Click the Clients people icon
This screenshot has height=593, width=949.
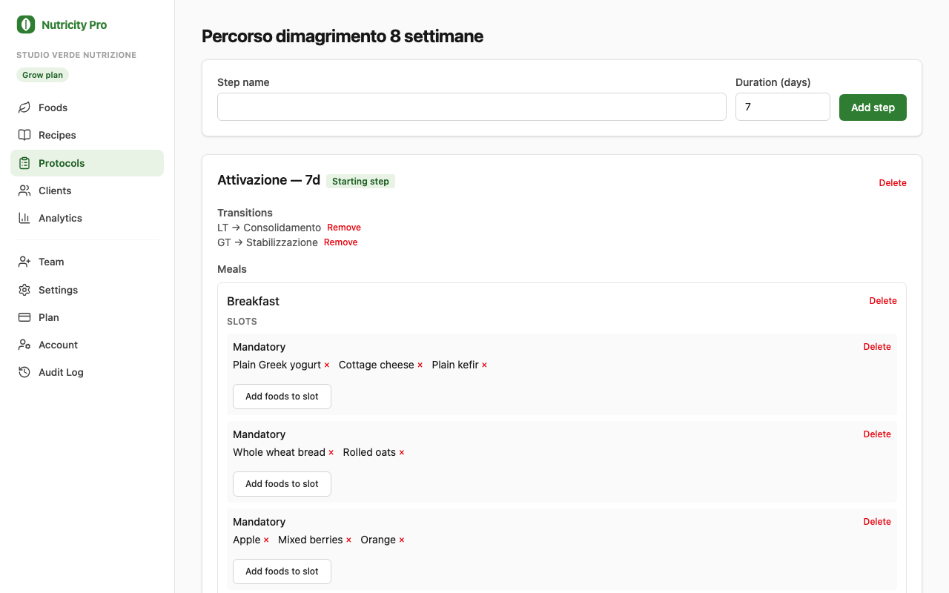(x=24, y=191)
